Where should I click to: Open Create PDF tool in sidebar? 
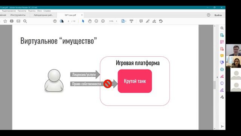click(222, 49)
